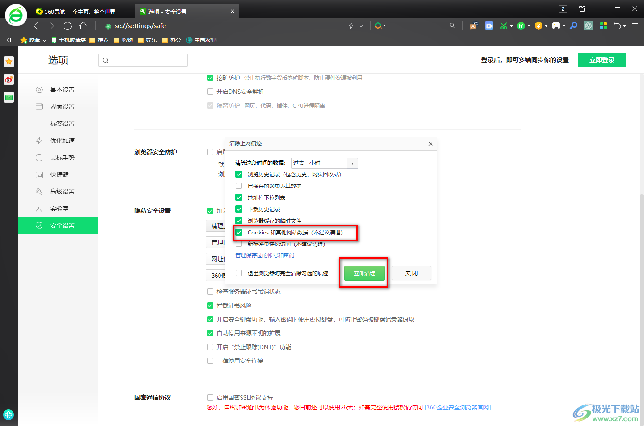Go forward to next page
Viewport: 644px width, 426px height.
pyautogui.click(x=52, y=26)
